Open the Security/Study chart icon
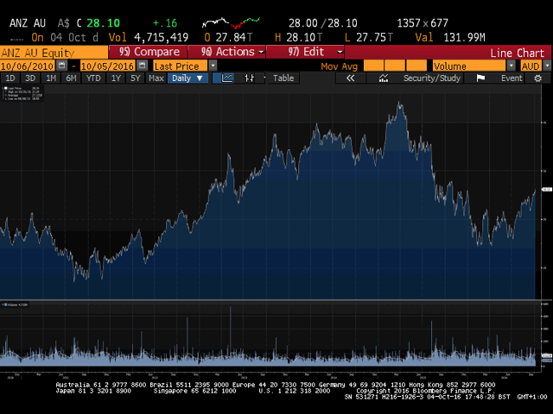This screenshot has width=553, height=414. 384,78
